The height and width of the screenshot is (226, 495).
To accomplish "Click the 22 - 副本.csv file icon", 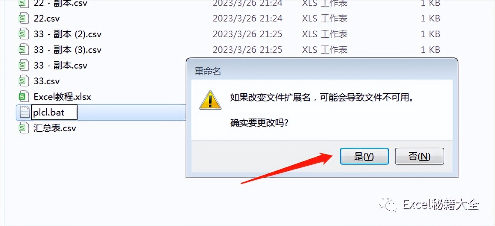I will tap(24, 3).
